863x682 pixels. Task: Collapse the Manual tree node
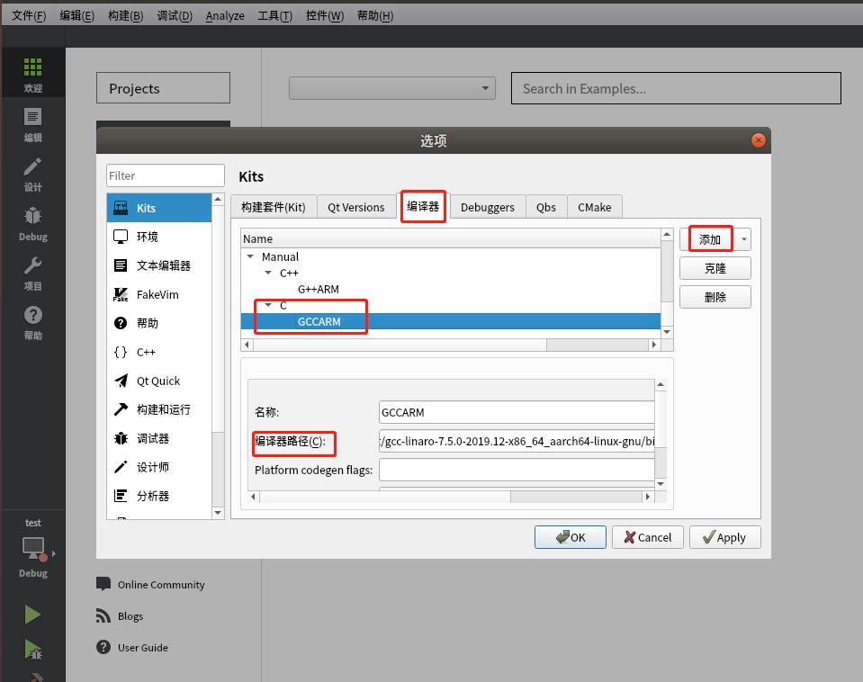tap(250, 256)
